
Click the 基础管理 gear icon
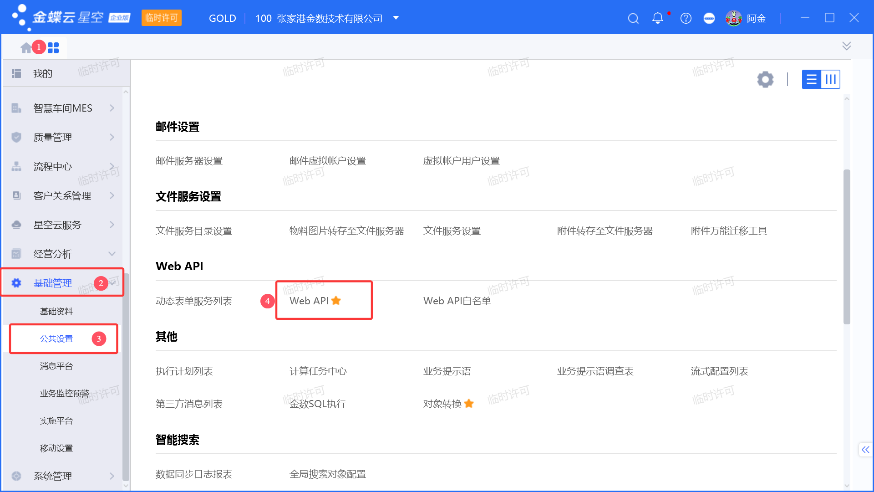point(16,283)
